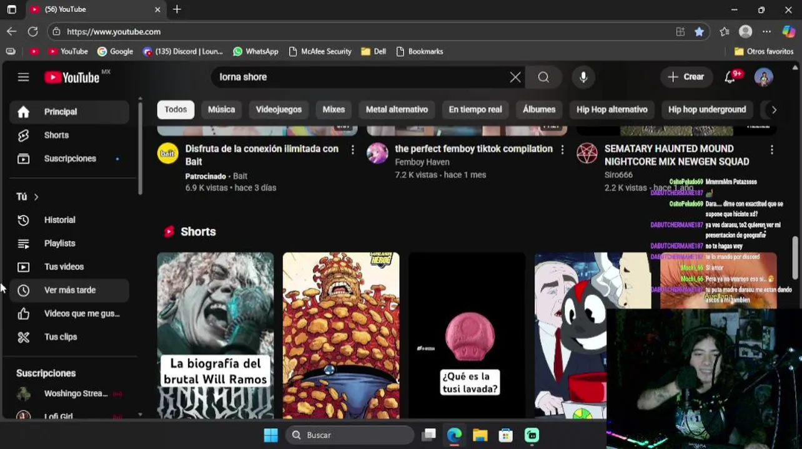The image size is (802, 449).
Task: Open options for Bait sponsored video
Action: click(x=352, y=150)
